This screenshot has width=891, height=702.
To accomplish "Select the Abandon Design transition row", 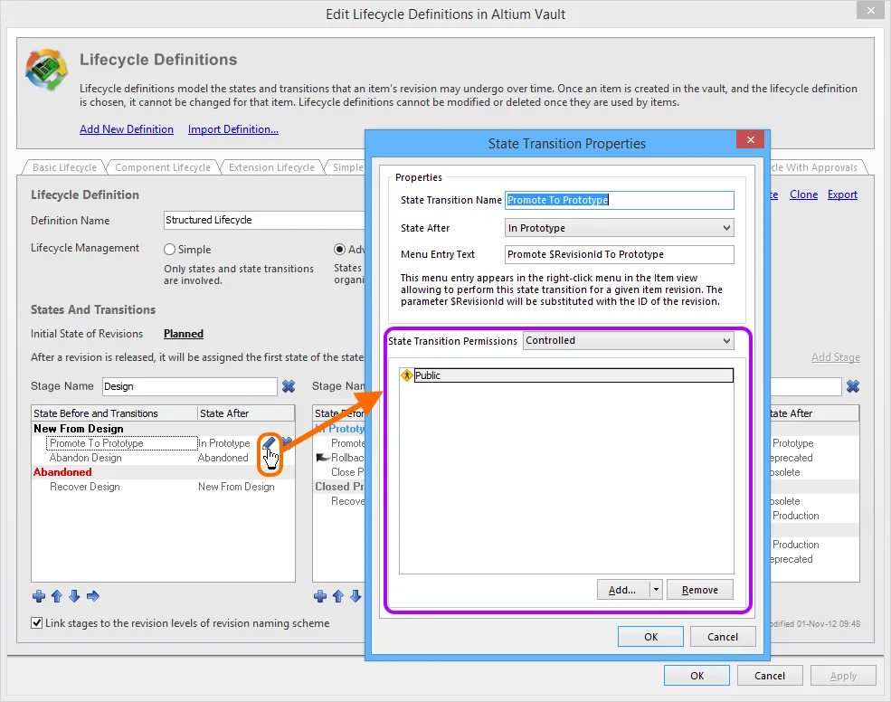I will [x=163, y=458].
